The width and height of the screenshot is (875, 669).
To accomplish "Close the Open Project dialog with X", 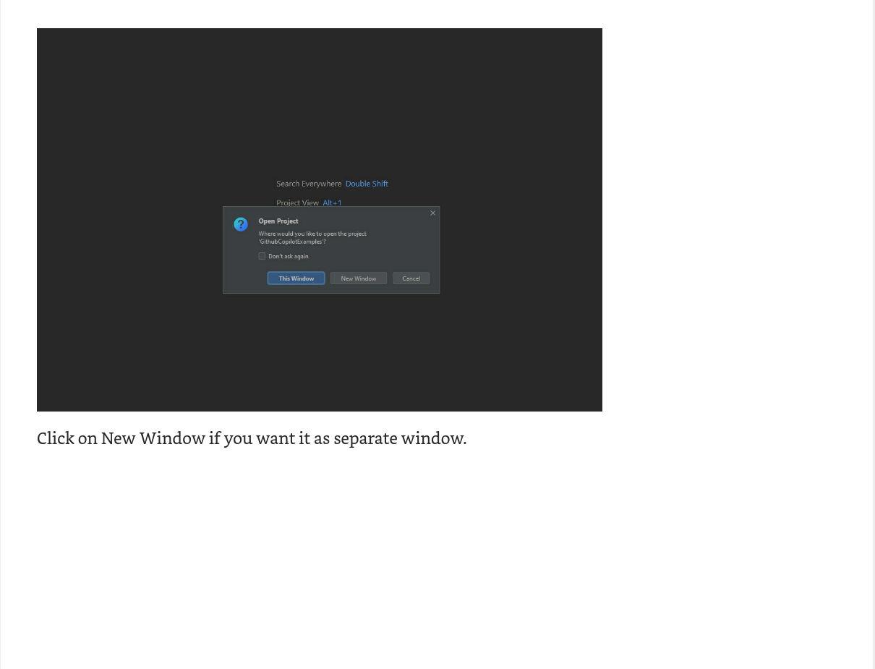I will click(433, 213).
